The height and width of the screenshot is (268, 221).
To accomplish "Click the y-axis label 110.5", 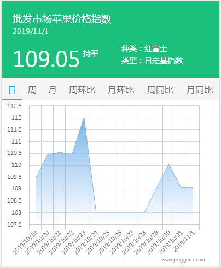I will point(14,153).
